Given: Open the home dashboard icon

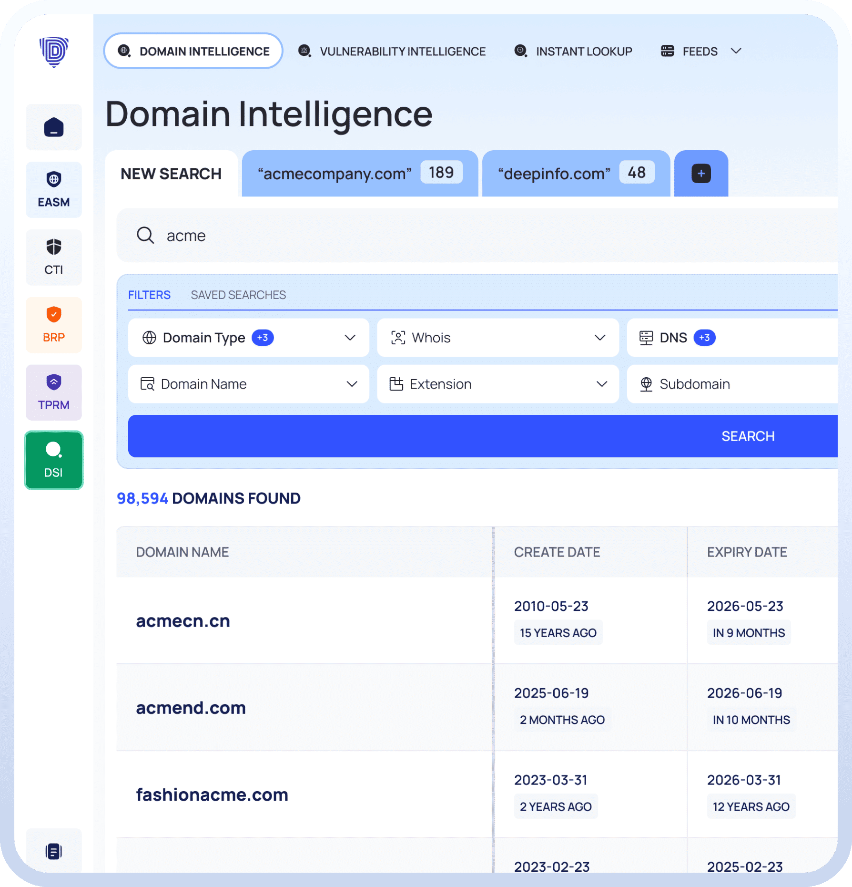Looking at the screenshot, I should pos(54,127).
